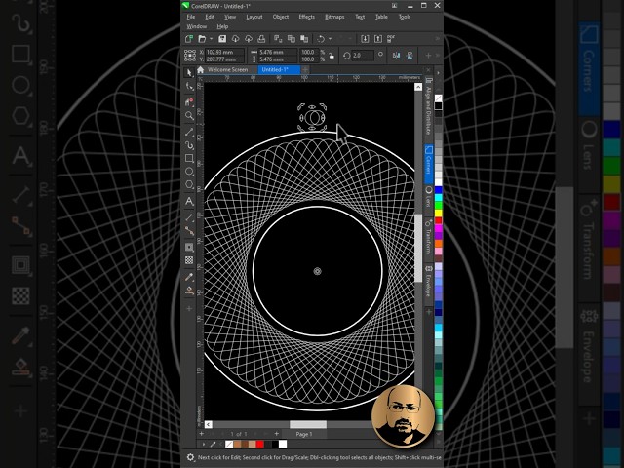Screen dimensions: 624x468
Task: Open the Tools menu
Action: (405, 17)
